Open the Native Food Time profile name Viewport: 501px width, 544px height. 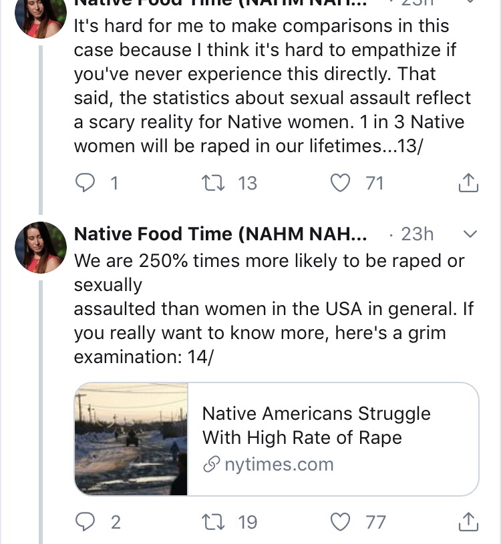pyautogui.click(x=220, y=234)
